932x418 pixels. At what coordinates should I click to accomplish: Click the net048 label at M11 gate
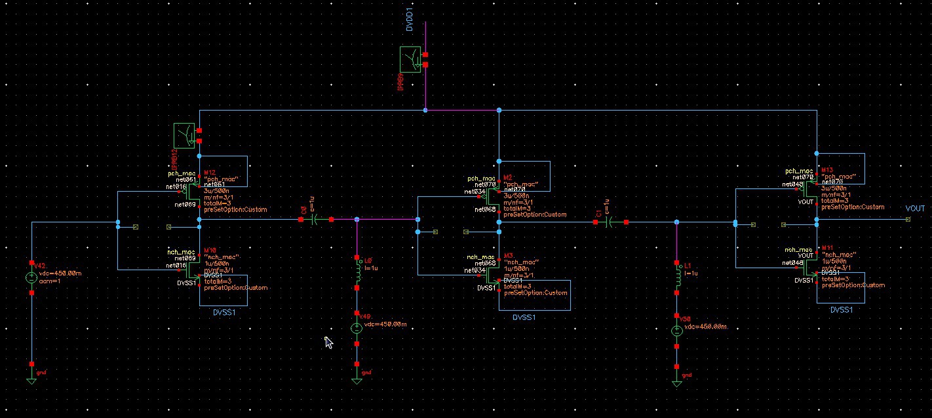click(x=793, y=262)
